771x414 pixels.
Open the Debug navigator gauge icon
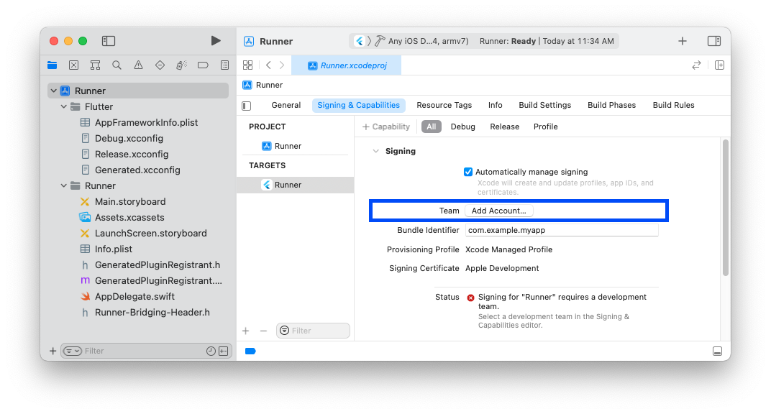[181, 65]
